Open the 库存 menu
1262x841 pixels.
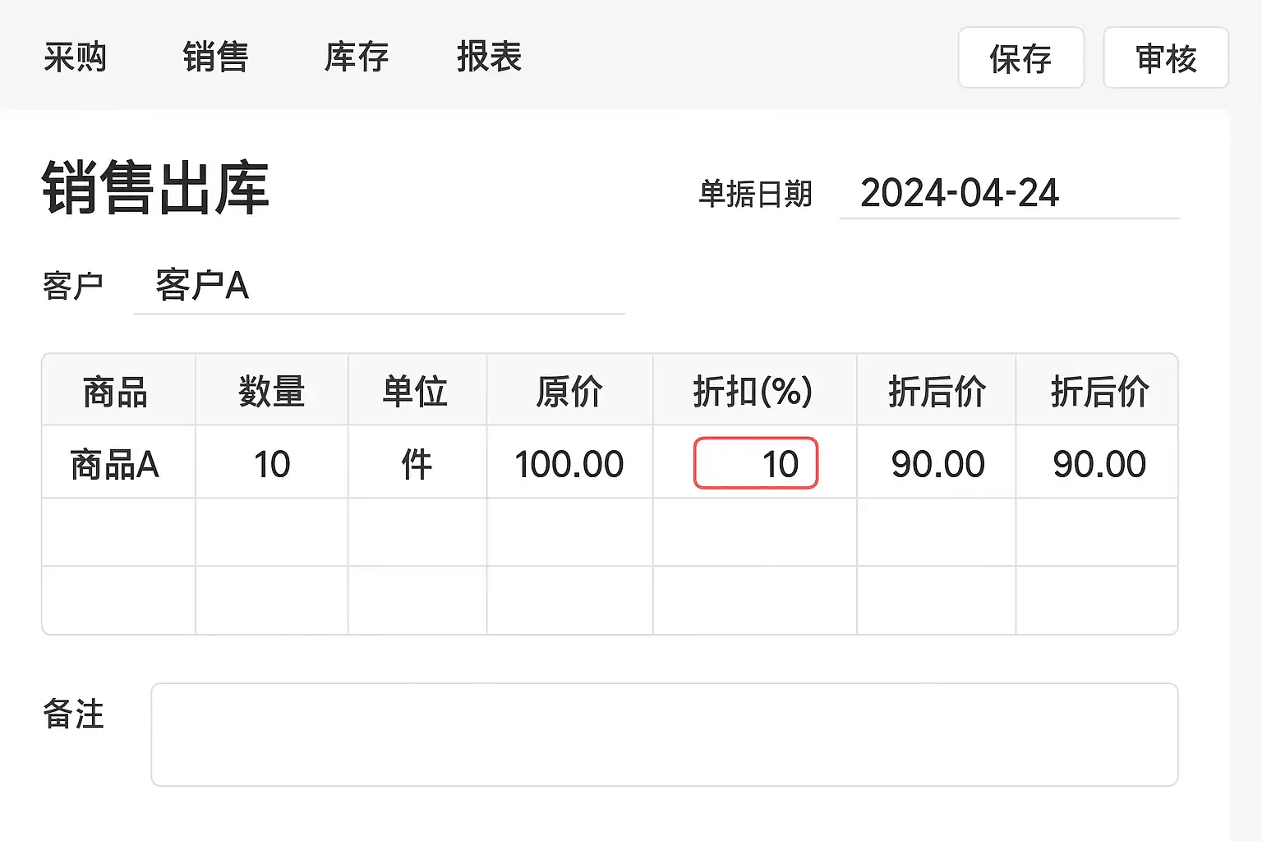click(x=356, y=57)
